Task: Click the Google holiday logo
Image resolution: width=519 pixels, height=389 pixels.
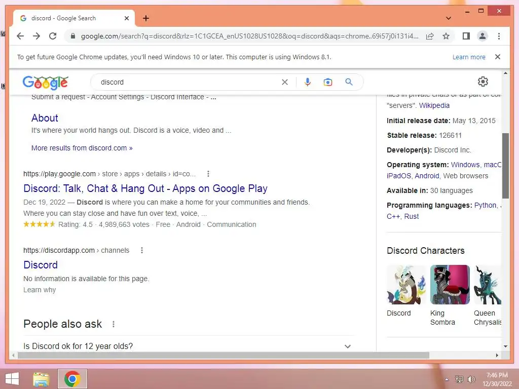Action: point(45,83)
